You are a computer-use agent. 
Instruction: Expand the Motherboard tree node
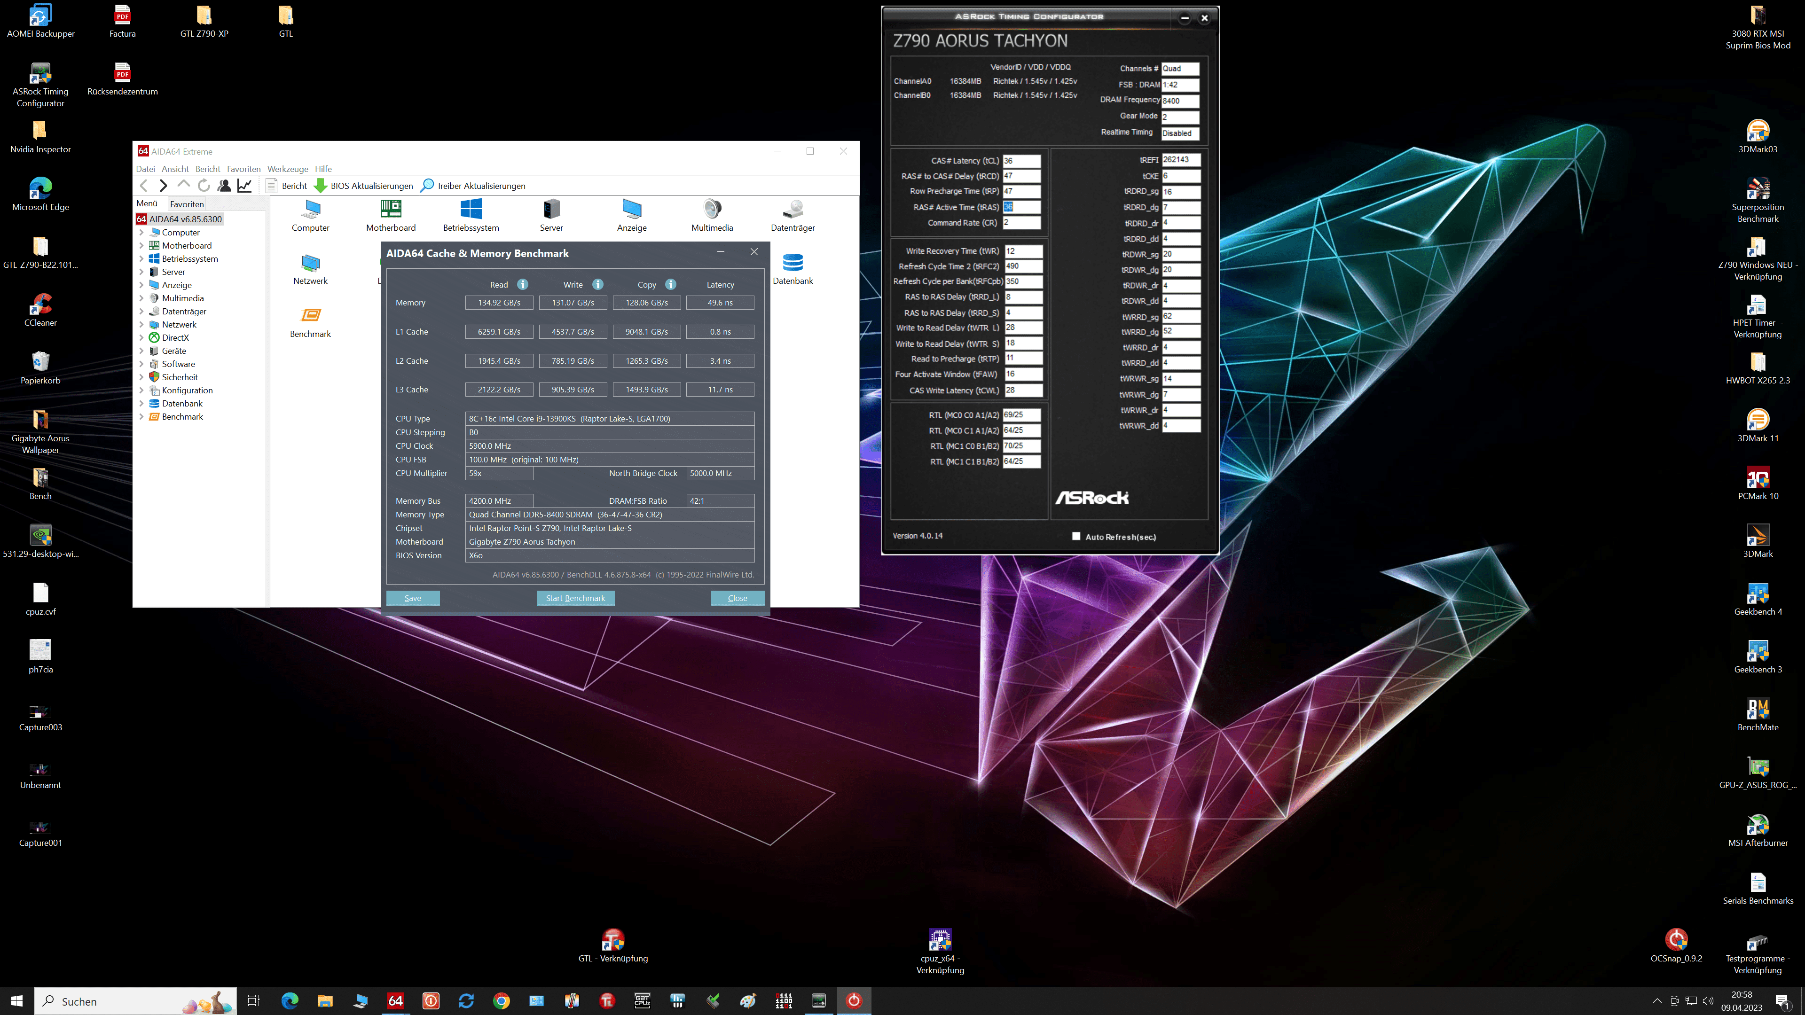[x=141, y=246]
